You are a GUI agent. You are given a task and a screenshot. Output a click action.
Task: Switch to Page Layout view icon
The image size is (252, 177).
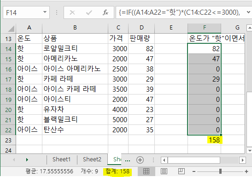click(164, 171)
